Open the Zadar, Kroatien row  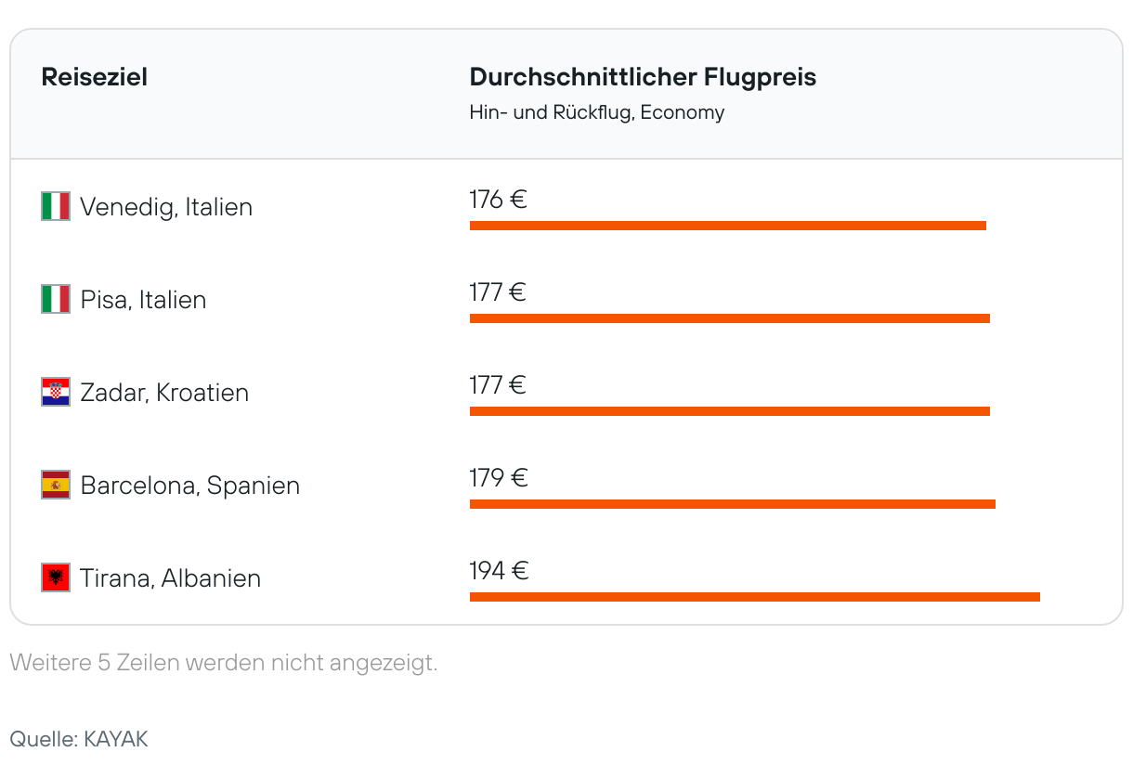[164, 392]
